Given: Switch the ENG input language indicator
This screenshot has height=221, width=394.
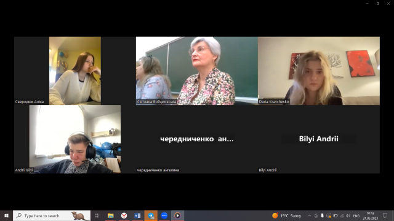Looking at the screenshot, I should click(x=356, y=215).
